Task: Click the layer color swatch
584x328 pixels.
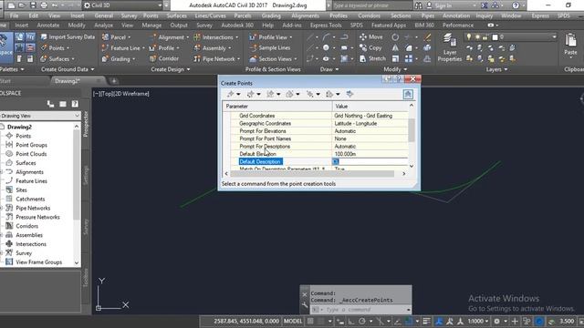Action: coord(495,37)
